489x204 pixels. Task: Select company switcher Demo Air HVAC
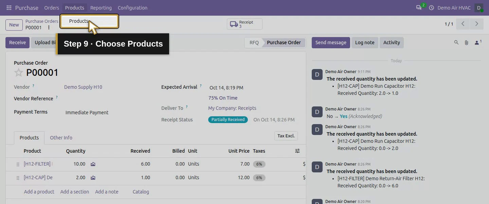(454, 7)
